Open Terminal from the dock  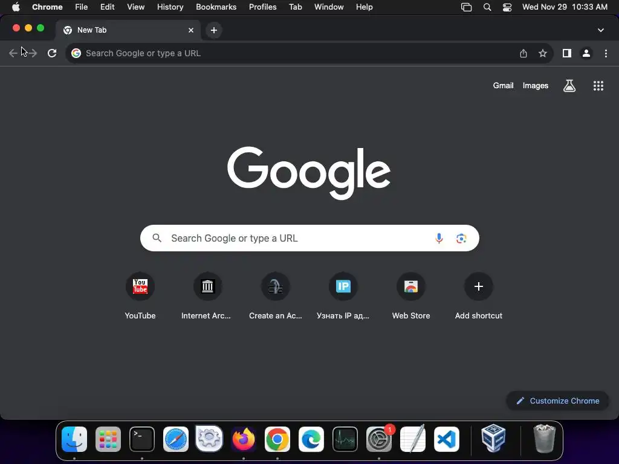[142, 439]
